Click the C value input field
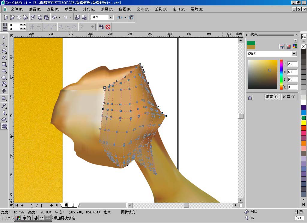Screen dimensions: 307x223 292,64
